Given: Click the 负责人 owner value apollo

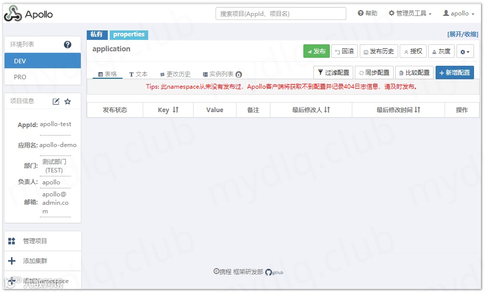Looking at the screenshot, I should [51, 182].
